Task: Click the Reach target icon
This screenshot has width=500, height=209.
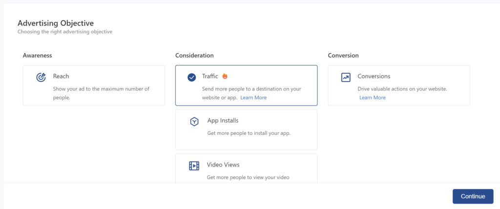Action: 41,77
